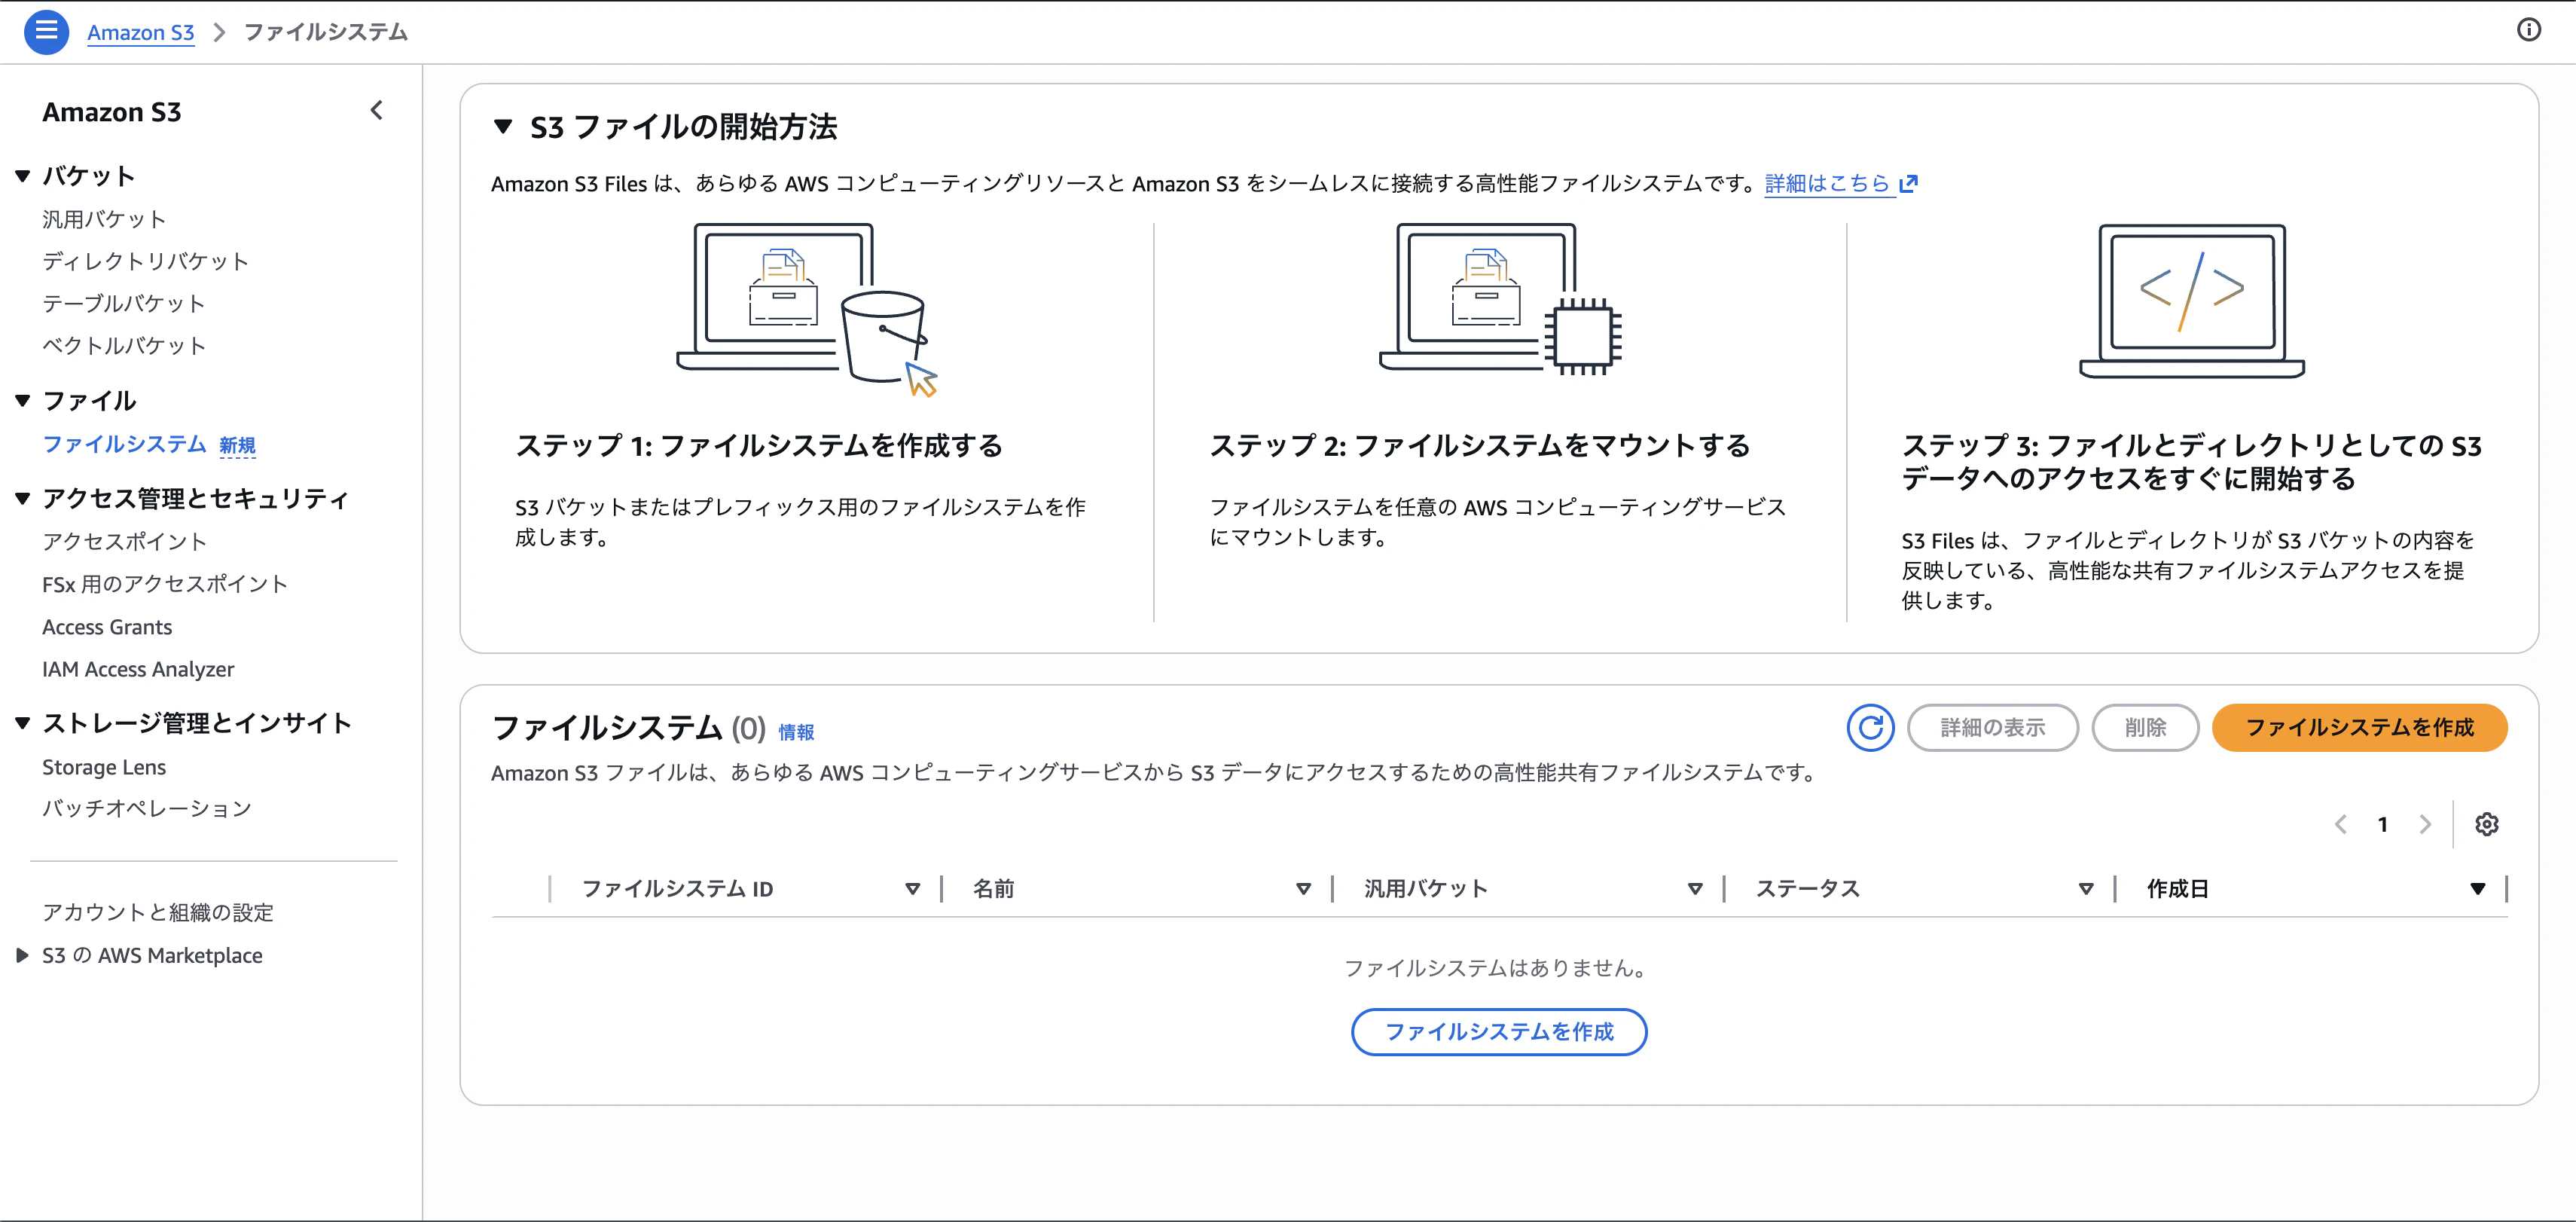Screen dimensions: 2576x1222
Task: Click Amazon S3 breadcrumb link
Action: [x=141, y=32]
